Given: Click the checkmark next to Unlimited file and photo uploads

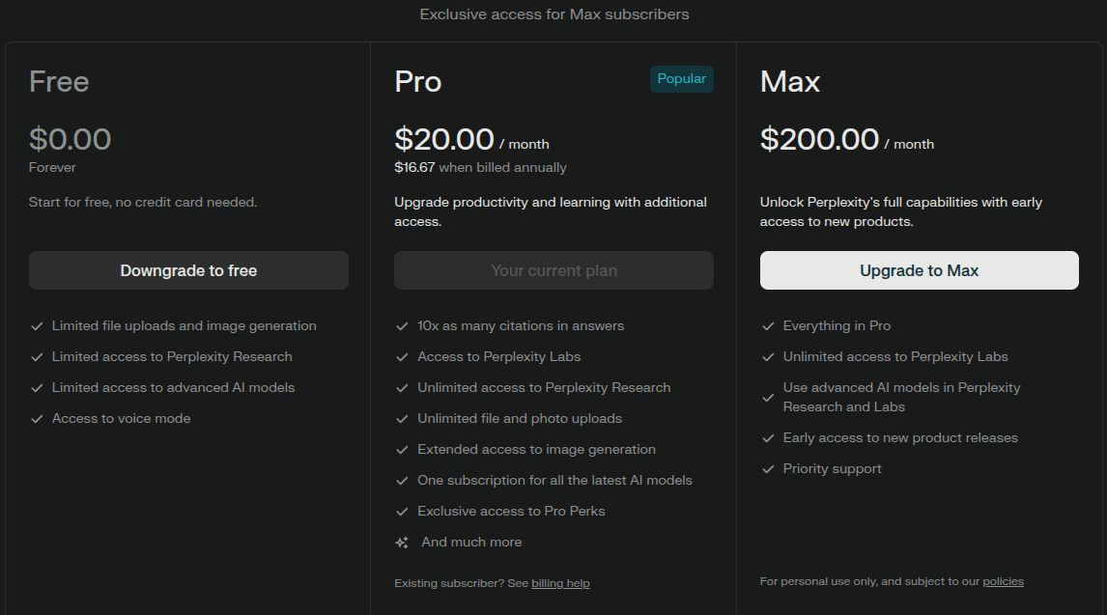Looking at the screenshot, I should [403, 419].
